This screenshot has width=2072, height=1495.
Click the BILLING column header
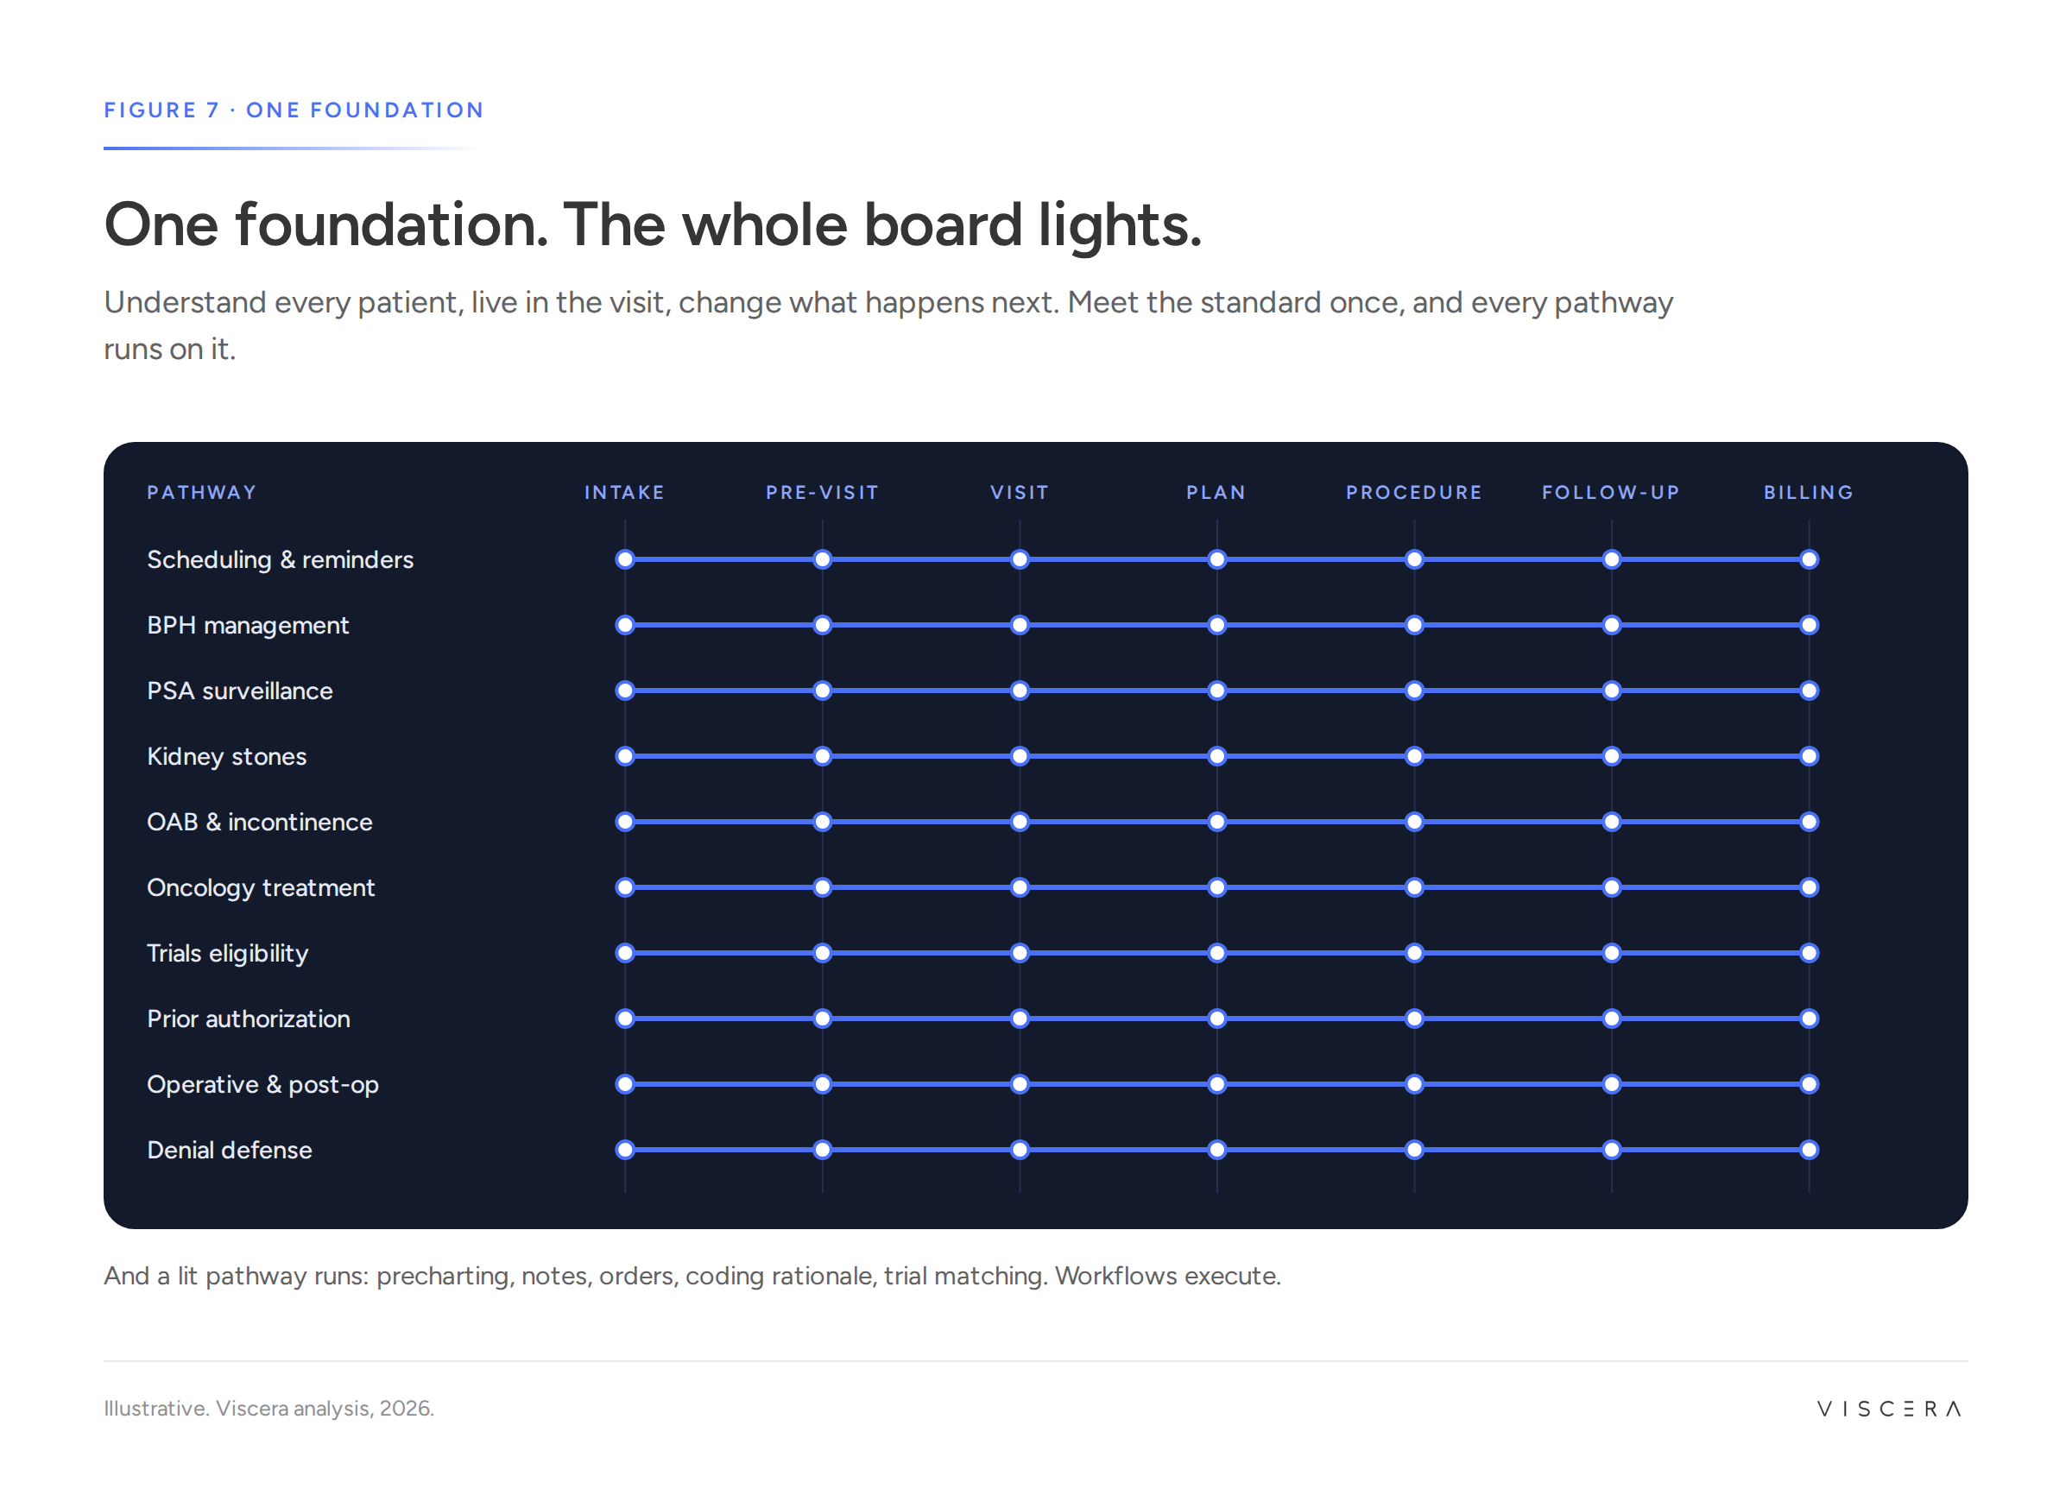pos(1809,492)
